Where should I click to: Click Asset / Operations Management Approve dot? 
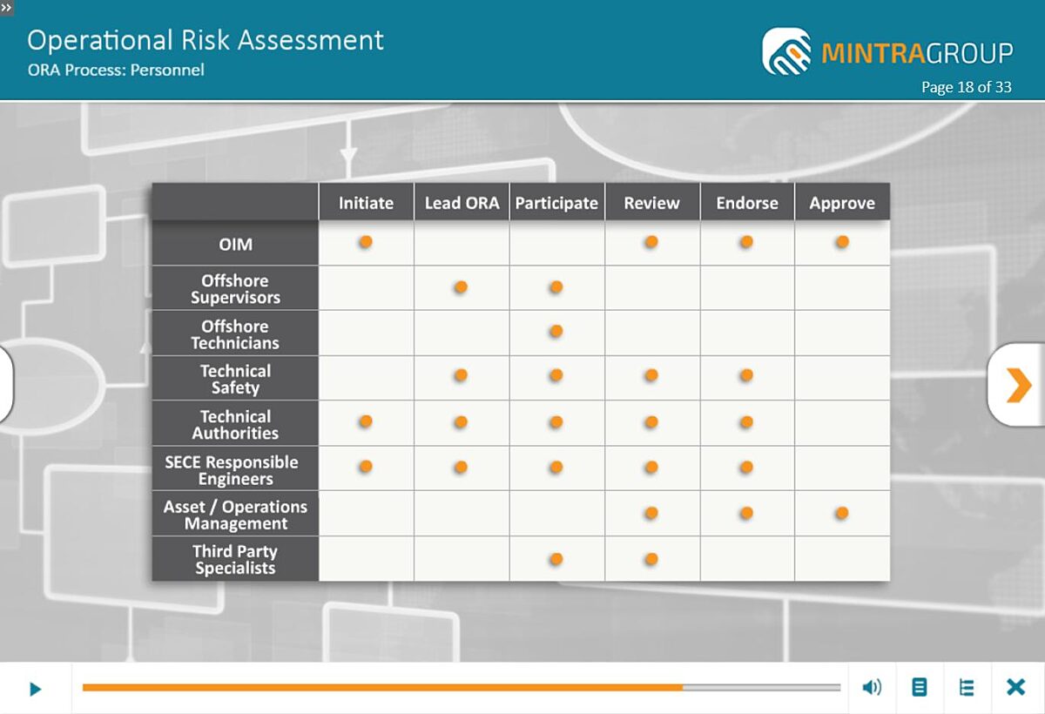coord(842,513)
